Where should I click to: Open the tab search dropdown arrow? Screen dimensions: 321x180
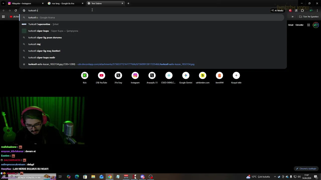[x=3, y=3]
